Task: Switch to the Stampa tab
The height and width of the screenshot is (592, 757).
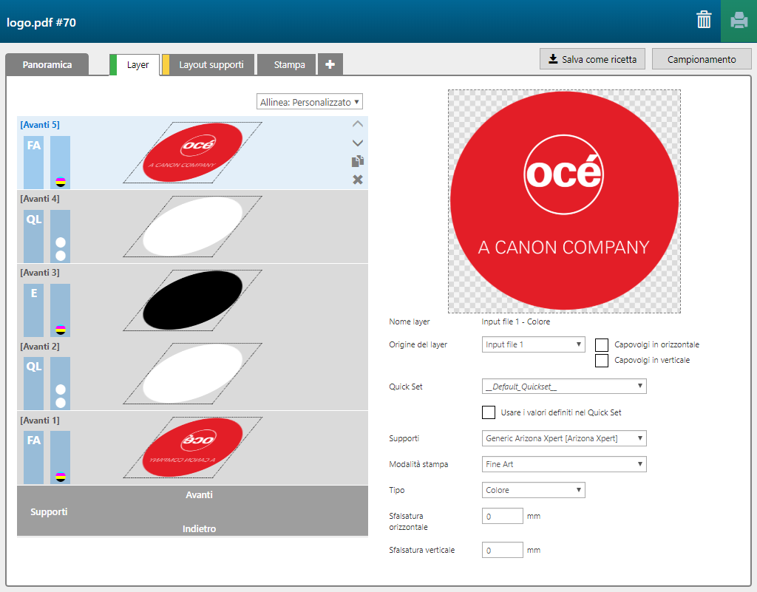Action: 287,64
